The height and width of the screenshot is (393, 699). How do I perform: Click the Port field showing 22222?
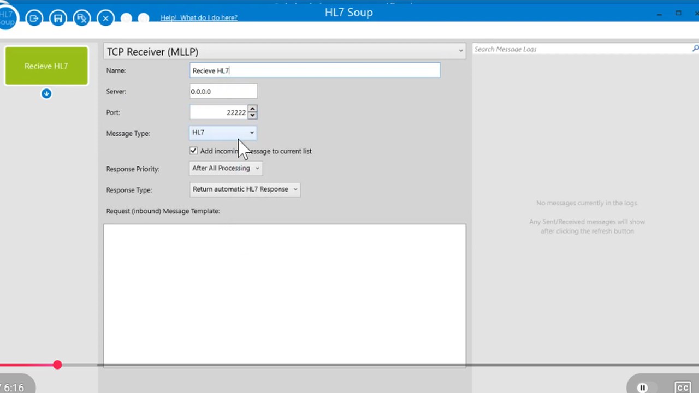[218, 112]
